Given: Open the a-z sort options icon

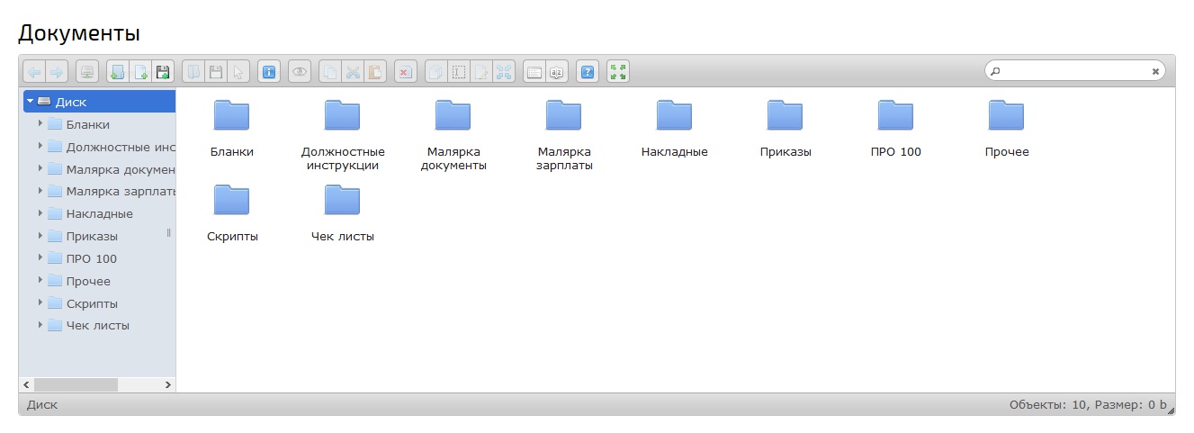Looking at the screenshot, I should pos(556,71).
